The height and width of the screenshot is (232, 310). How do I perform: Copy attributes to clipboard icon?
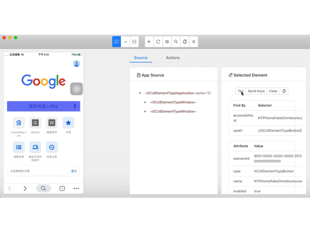coord(284,91)
